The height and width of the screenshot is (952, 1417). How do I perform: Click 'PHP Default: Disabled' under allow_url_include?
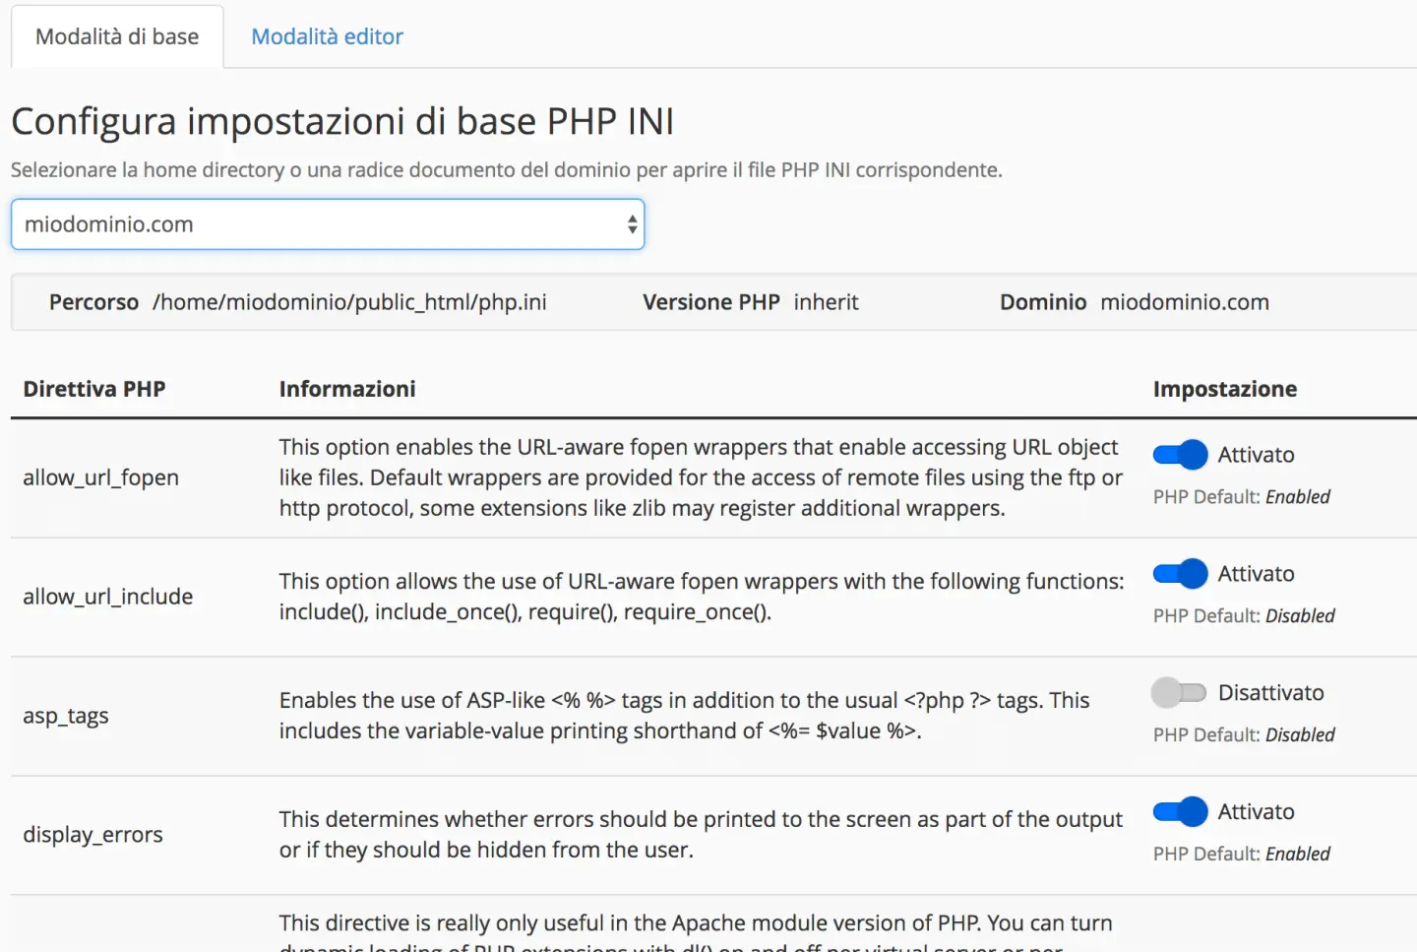[1244, 616]
